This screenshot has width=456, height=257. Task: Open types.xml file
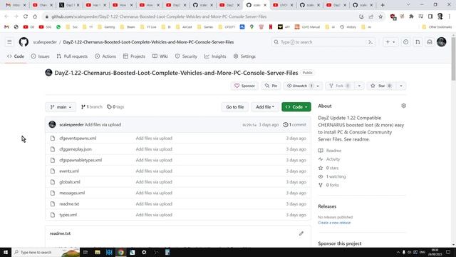click(x=68, y=215)
